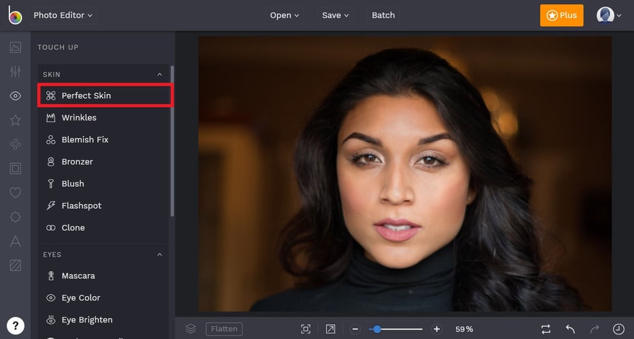The image size is (634, 339).
Task: Open the layers stack icon
Action: click(x=191, y=329)
